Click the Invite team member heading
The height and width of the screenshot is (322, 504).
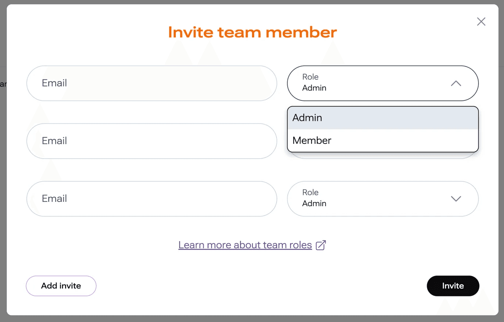[x=252, y=32]
